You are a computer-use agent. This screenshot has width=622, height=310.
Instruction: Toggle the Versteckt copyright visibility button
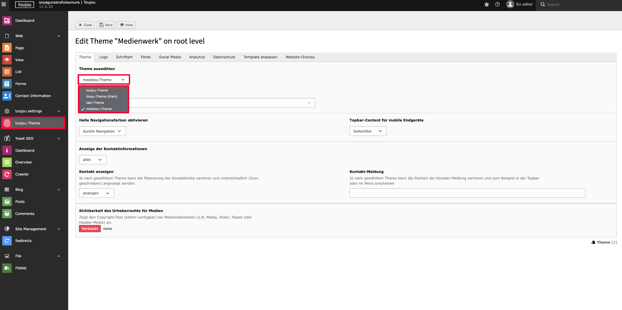click(x=90, y=229)
